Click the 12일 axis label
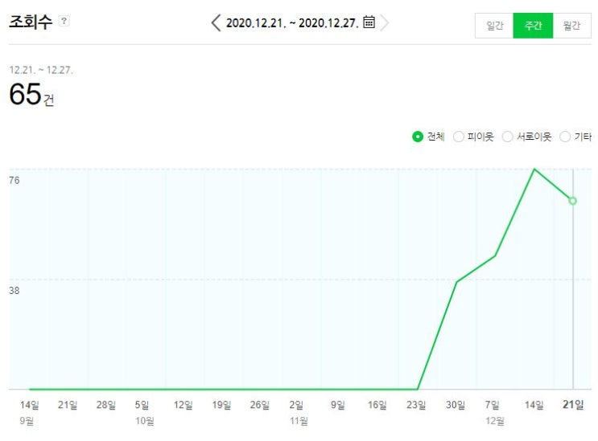Screen dimensions: 598x441 tap(183, 405)
